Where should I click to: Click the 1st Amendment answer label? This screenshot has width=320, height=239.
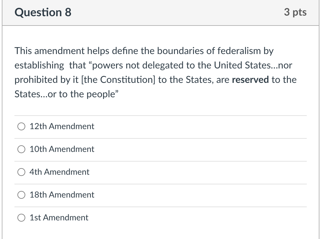point(58,218)
